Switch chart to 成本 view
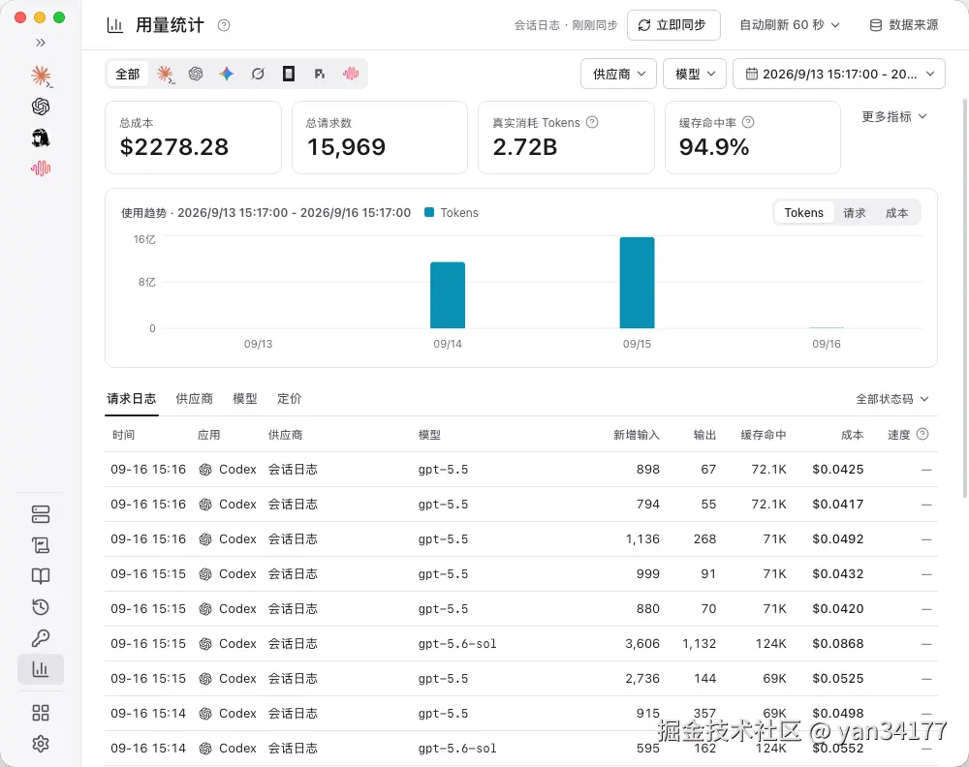The image size is (969, 767). 896,213
